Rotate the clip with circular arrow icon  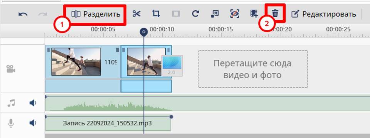[195, 14]
